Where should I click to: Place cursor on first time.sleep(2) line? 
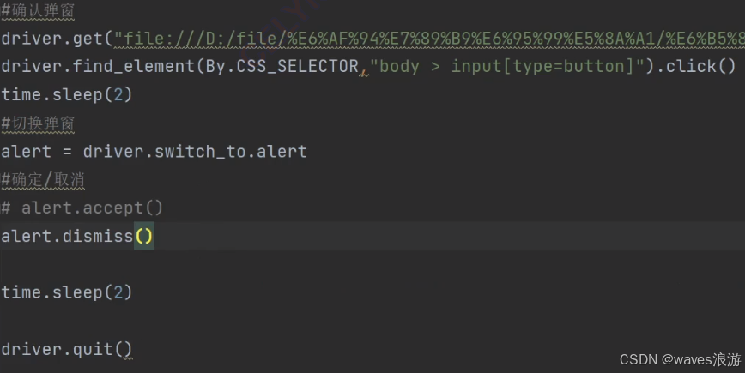click(x=67, y=94)
